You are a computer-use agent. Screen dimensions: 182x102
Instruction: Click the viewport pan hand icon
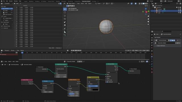point(148,19)
